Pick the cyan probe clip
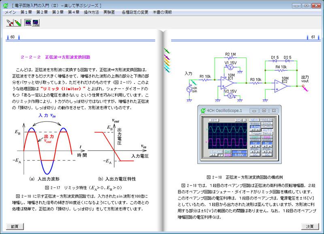The width and height of the screenshot is (324, 234). [x=167, y=66]
